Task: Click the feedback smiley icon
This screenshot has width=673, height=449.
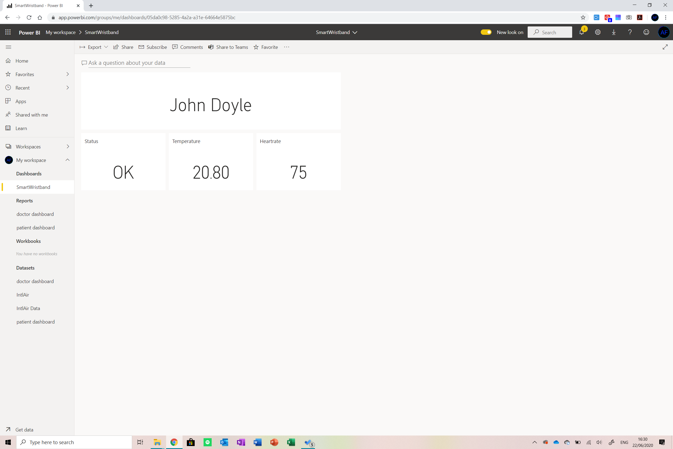Action: point(646,32)
